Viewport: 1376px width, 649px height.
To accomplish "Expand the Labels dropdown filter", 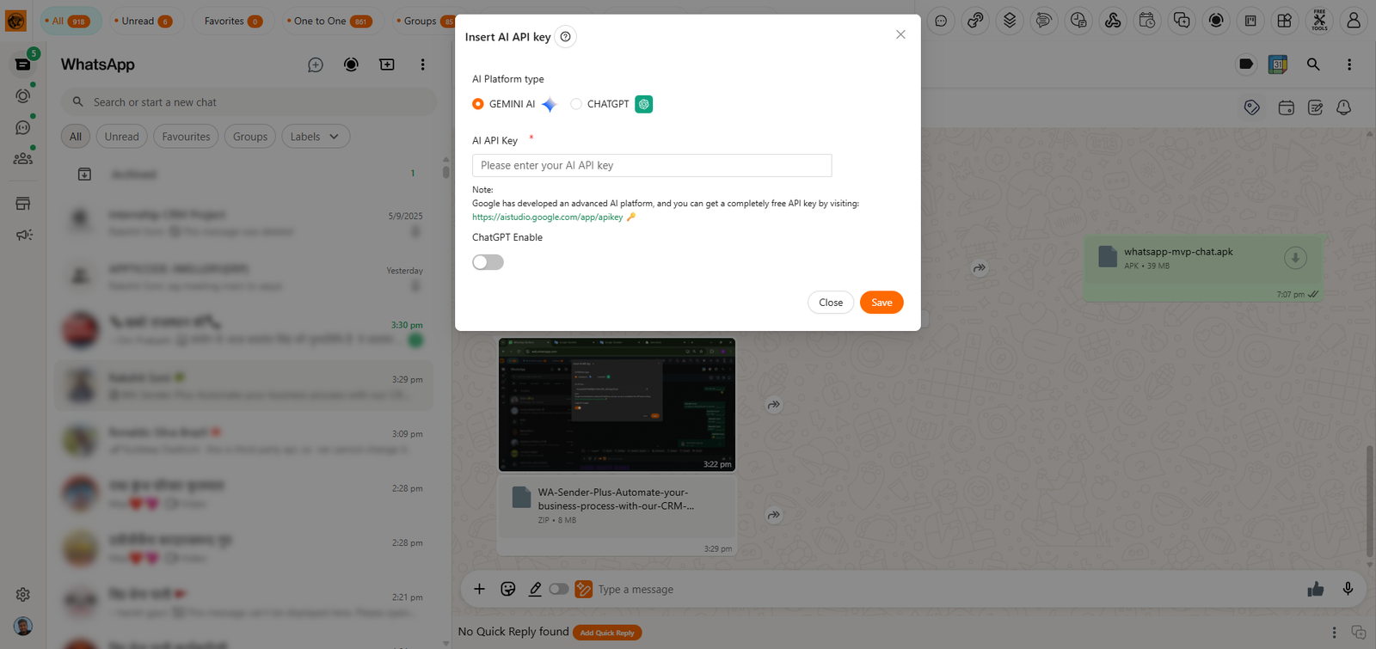I will [316, 137].
